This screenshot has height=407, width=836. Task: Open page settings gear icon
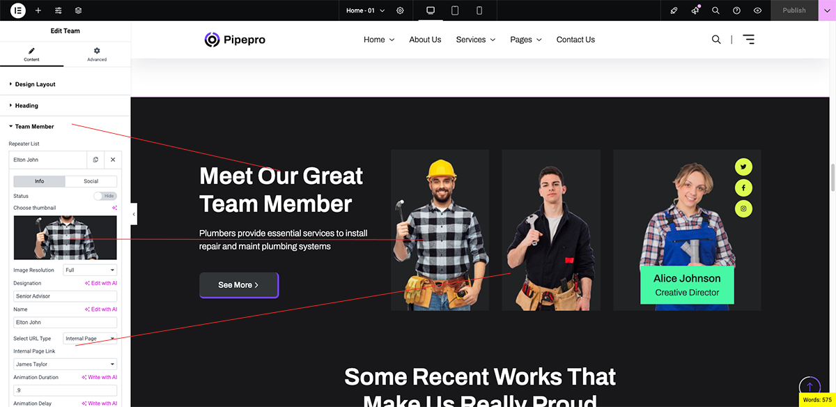coord(400,10)
